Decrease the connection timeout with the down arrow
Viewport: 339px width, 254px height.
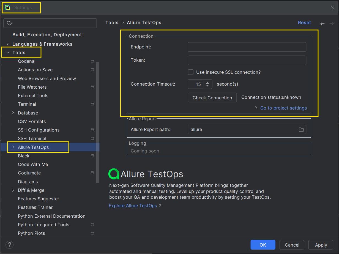207,86
